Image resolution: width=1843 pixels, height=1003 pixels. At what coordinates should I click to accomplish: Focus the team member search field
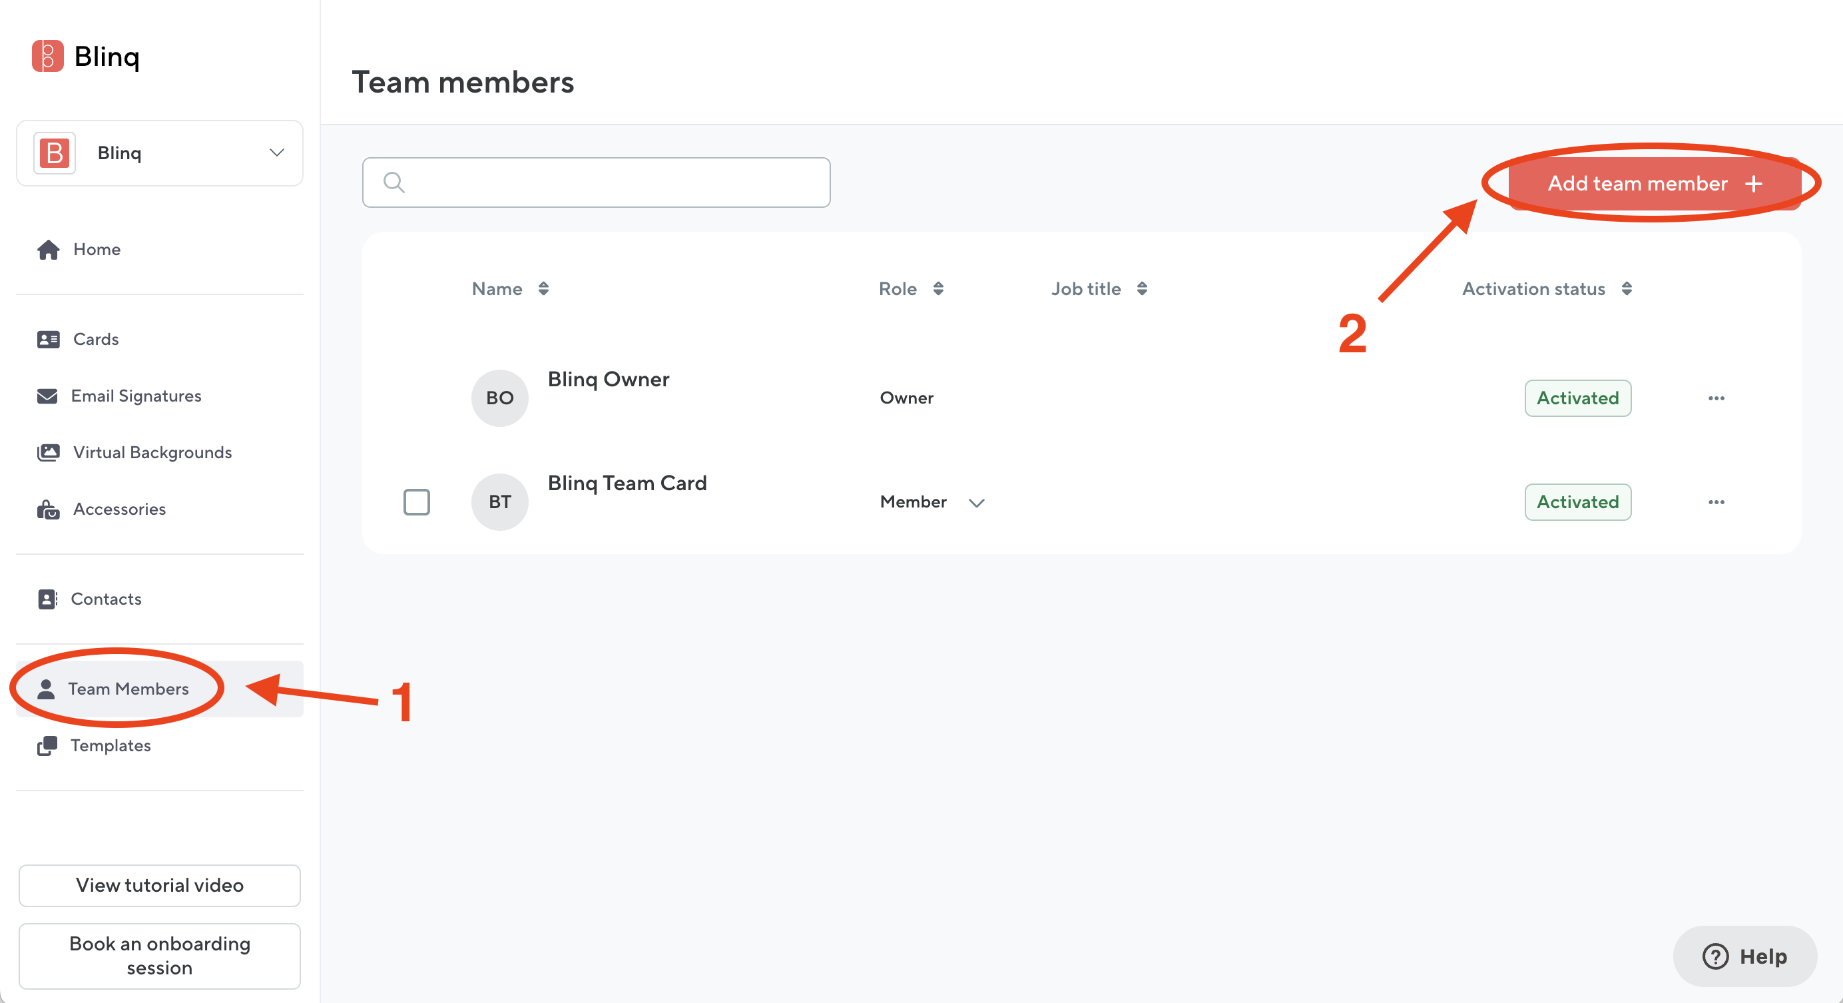(596, 182)
